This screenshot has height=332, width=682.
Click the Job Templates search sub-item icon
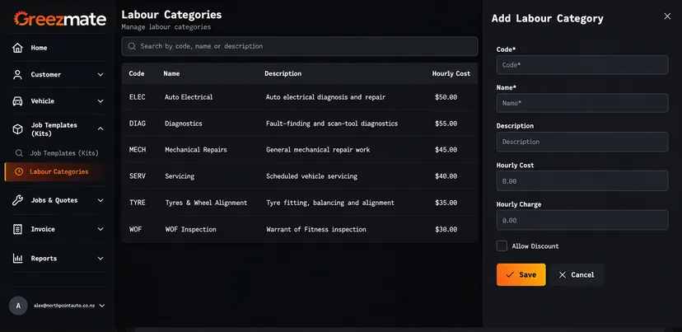pos(19,153)
